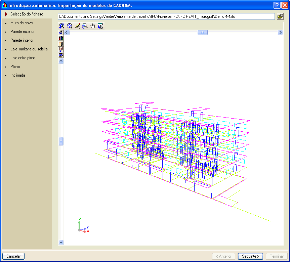Select the zoom extents tool

(x=70, y=26)
